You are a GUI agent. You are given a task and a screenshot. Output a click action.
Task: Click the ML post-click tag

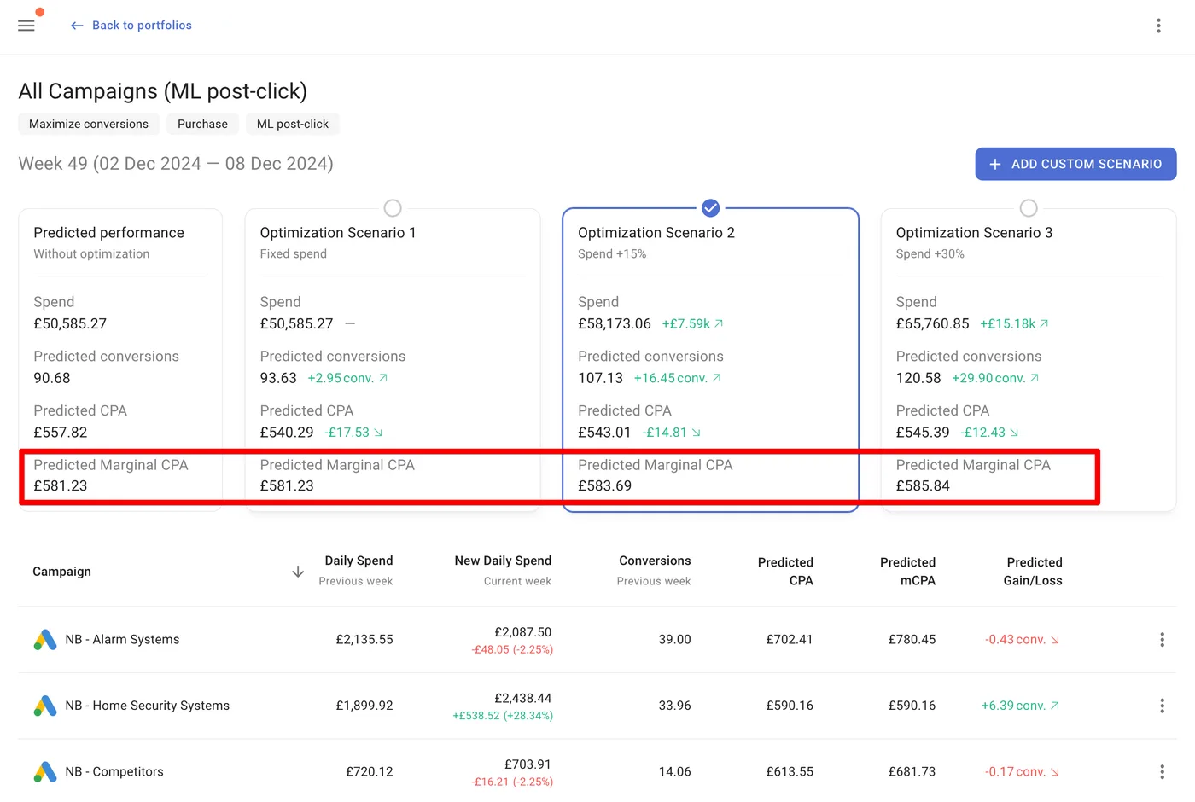[x=292, y=124]
